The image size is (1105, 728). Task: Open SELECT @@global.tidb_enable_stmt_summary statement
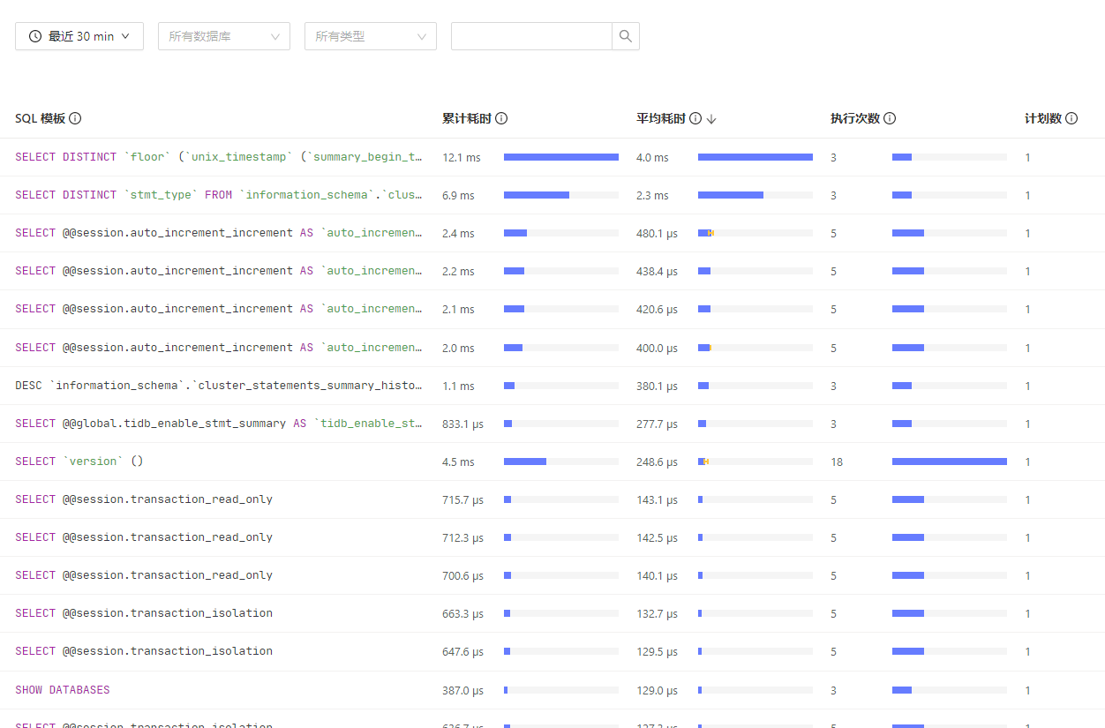pyautogui.click(x=219, y=424)
